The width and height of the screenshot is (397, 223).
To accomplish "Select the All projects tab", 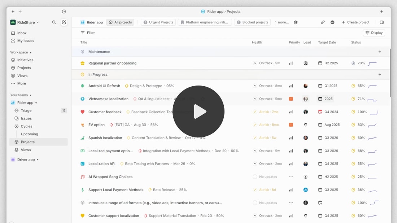I will point(120,22).
